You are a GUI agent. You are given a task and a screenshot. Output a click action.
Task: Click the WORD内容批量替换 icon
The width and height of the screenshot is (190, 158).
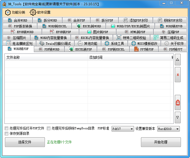[x=36, y=38]
